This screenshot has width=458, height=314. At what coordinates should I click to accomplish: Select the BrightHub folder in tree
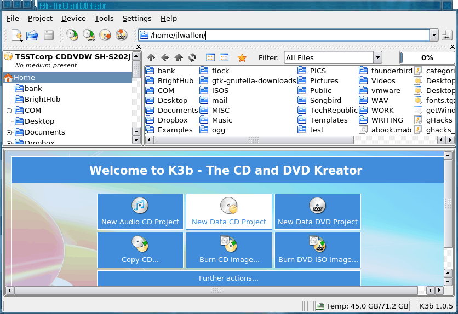(x=38, y=100)
